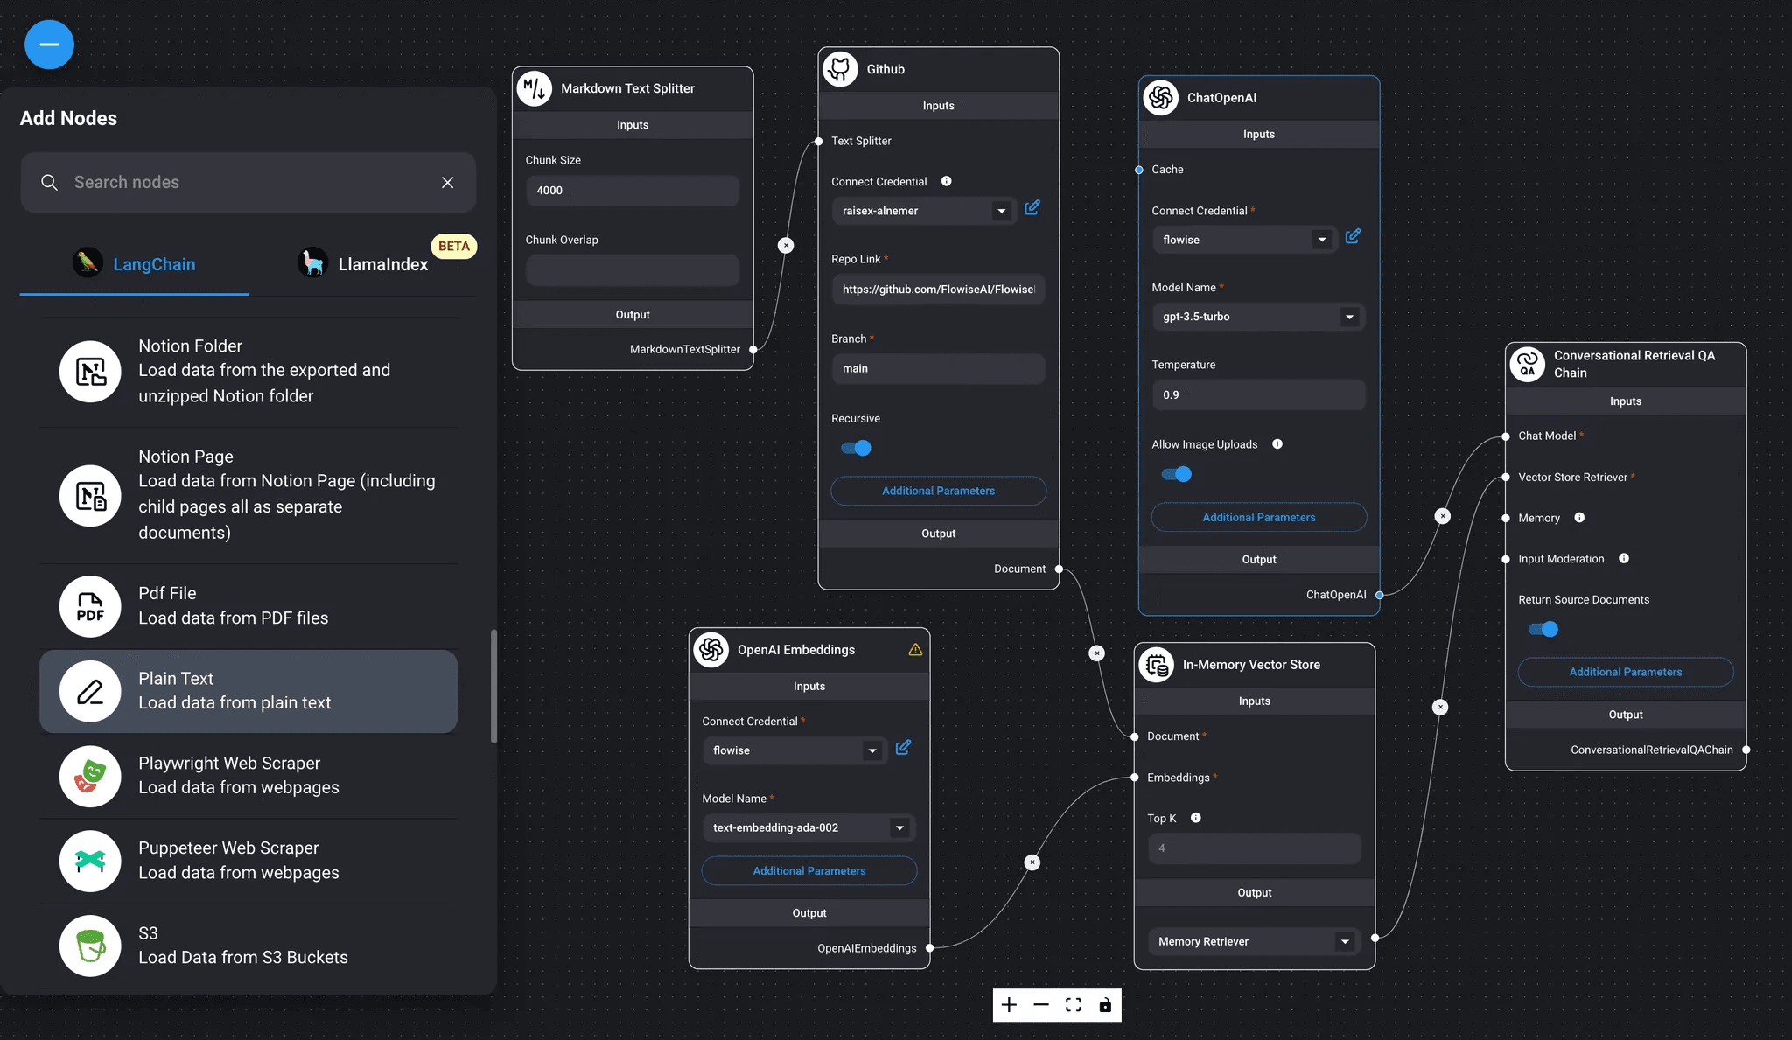
Task: Fit view using the fullscreen icon
Action: pos(1074,1005)
